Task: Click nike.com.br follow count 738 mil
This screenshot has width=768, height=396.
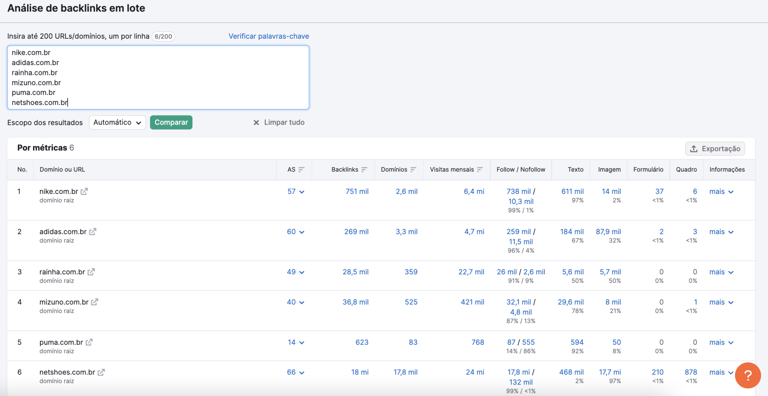Action: click(519, 192)
